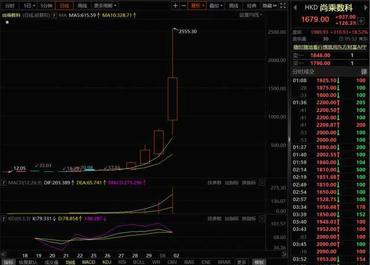Screen dimensions: 370x265
Task: Click the 模板 template button
Action: 259,262
